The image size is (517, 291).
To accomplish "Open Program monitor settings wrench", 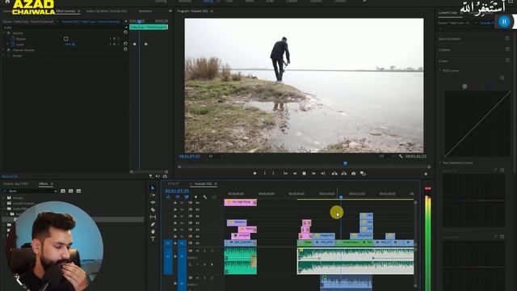I will [x=401, y=156].
